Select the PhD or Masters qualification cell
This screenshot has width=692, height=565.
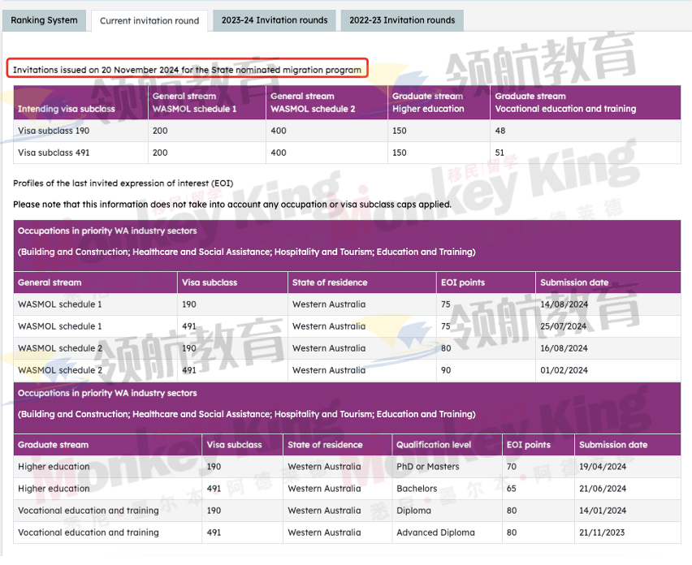tap(428, 467)
